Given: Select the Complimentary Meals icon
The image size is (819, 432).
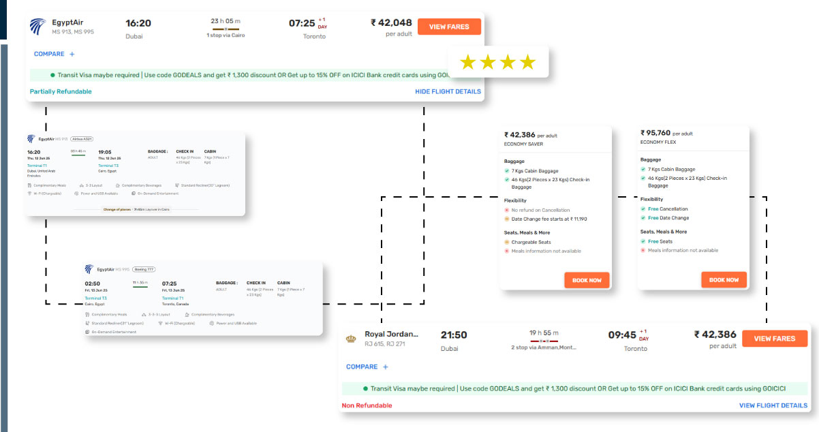Looking at the screenshot, I should tap(29, 185).
